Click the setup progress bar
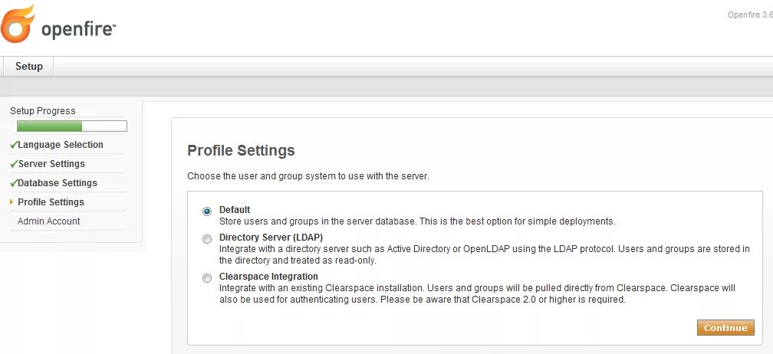 [71, 126]
